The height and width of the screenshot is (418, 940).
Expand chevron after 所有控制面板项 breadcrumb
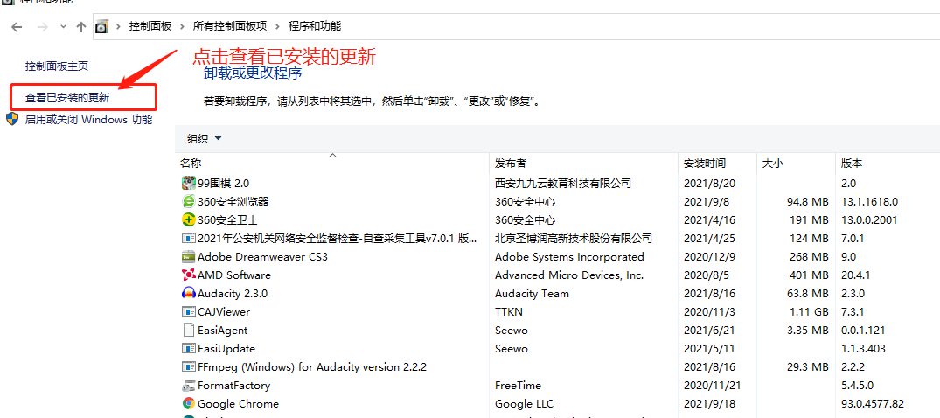pos(277,26)
